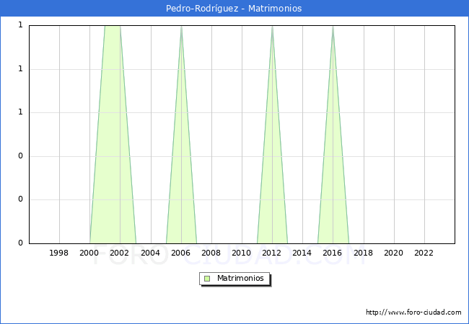The height and width of the screenshot is (324, 469).
Task: Click the 2008 x-axis label
Action: [211, 253]
